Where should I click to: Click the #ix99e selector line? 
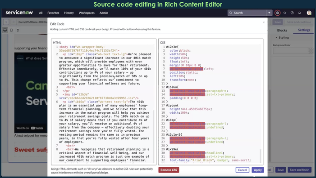tap(172, 149)
